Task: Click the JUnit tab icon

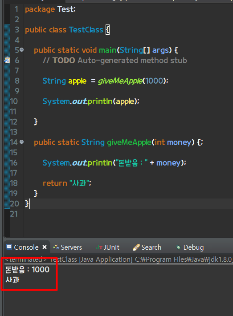Action: (x=99, y=247)
